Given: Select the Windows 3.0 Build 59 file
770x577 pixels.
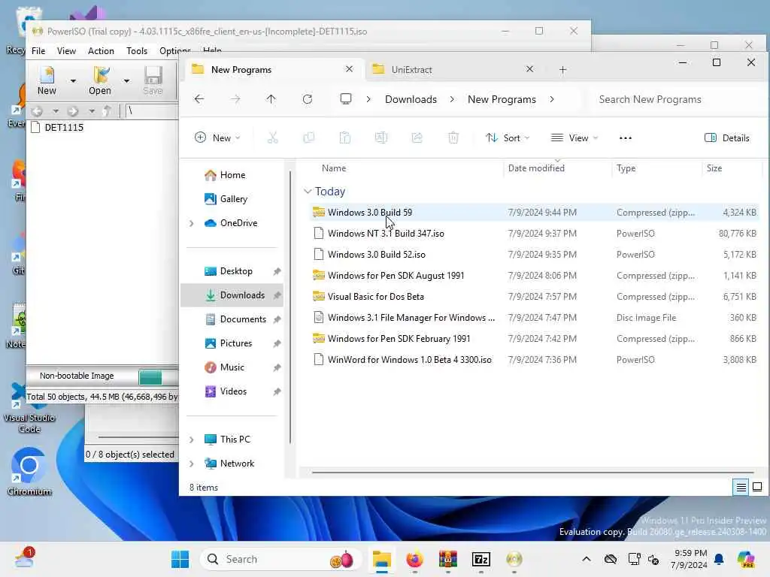Looking at the screenshot, I should (535, 213).
